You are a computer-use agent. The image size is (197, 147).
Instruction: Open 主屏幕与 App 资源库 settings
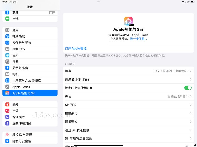coord(30,81)
